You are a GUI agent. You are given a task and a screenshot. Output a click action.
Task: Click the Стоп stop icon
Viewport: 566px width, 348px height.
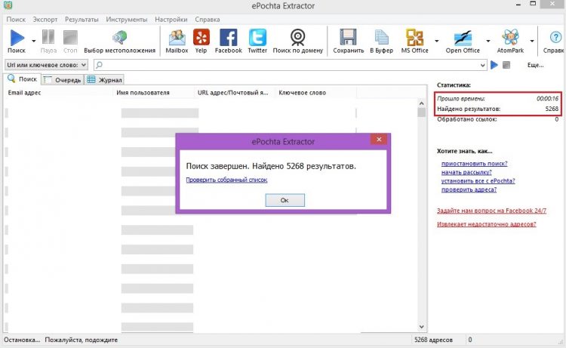point(70,38)
